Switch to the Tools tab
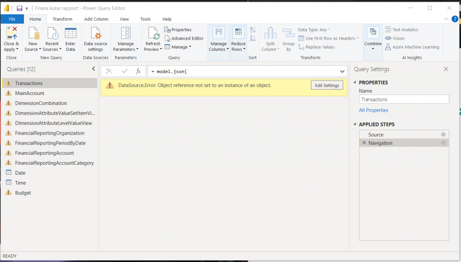Image resolution: width=461 pixels, height=262 pixels. pyautogui.click(x=145, y=19)
